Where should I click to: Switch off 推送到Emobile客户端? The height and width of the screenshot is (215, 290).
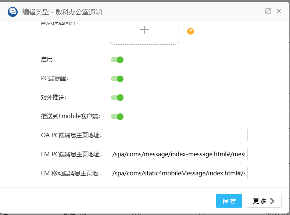pyautogui.click(x=117, y=117)
